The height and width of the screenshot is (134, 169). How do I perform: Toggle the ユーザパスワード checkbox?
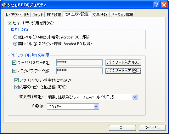click(x=14, y=63)
